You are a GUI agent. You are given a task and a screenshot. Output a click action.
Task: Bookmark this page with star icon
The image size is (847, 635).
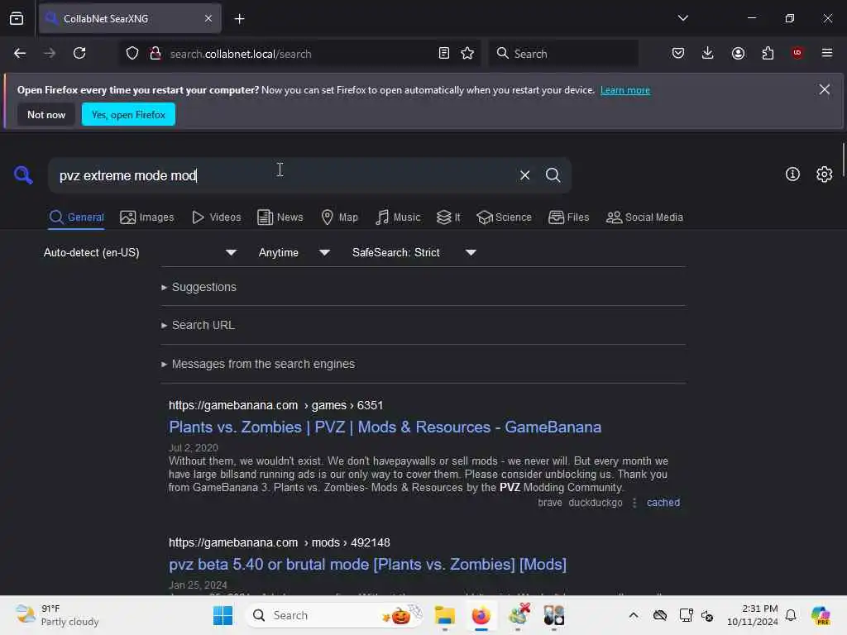[467, 54]
